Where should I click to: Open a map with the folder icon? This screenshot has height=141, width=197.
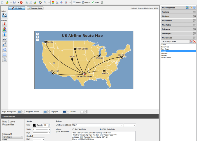7,2
